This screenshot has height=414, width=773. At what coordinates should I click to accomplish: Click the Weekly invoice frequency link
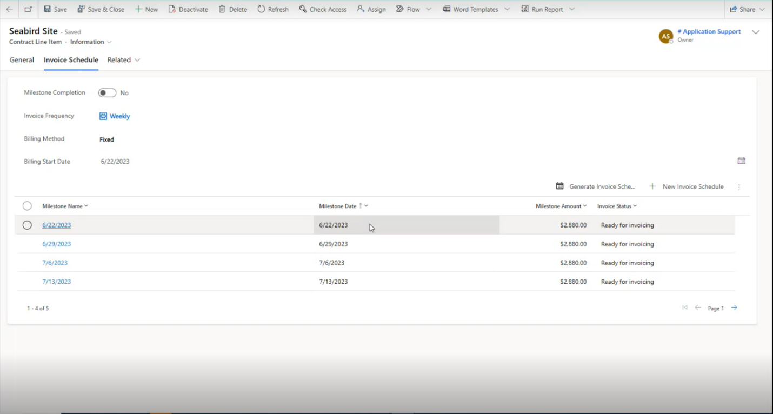(x=119, y=116)
